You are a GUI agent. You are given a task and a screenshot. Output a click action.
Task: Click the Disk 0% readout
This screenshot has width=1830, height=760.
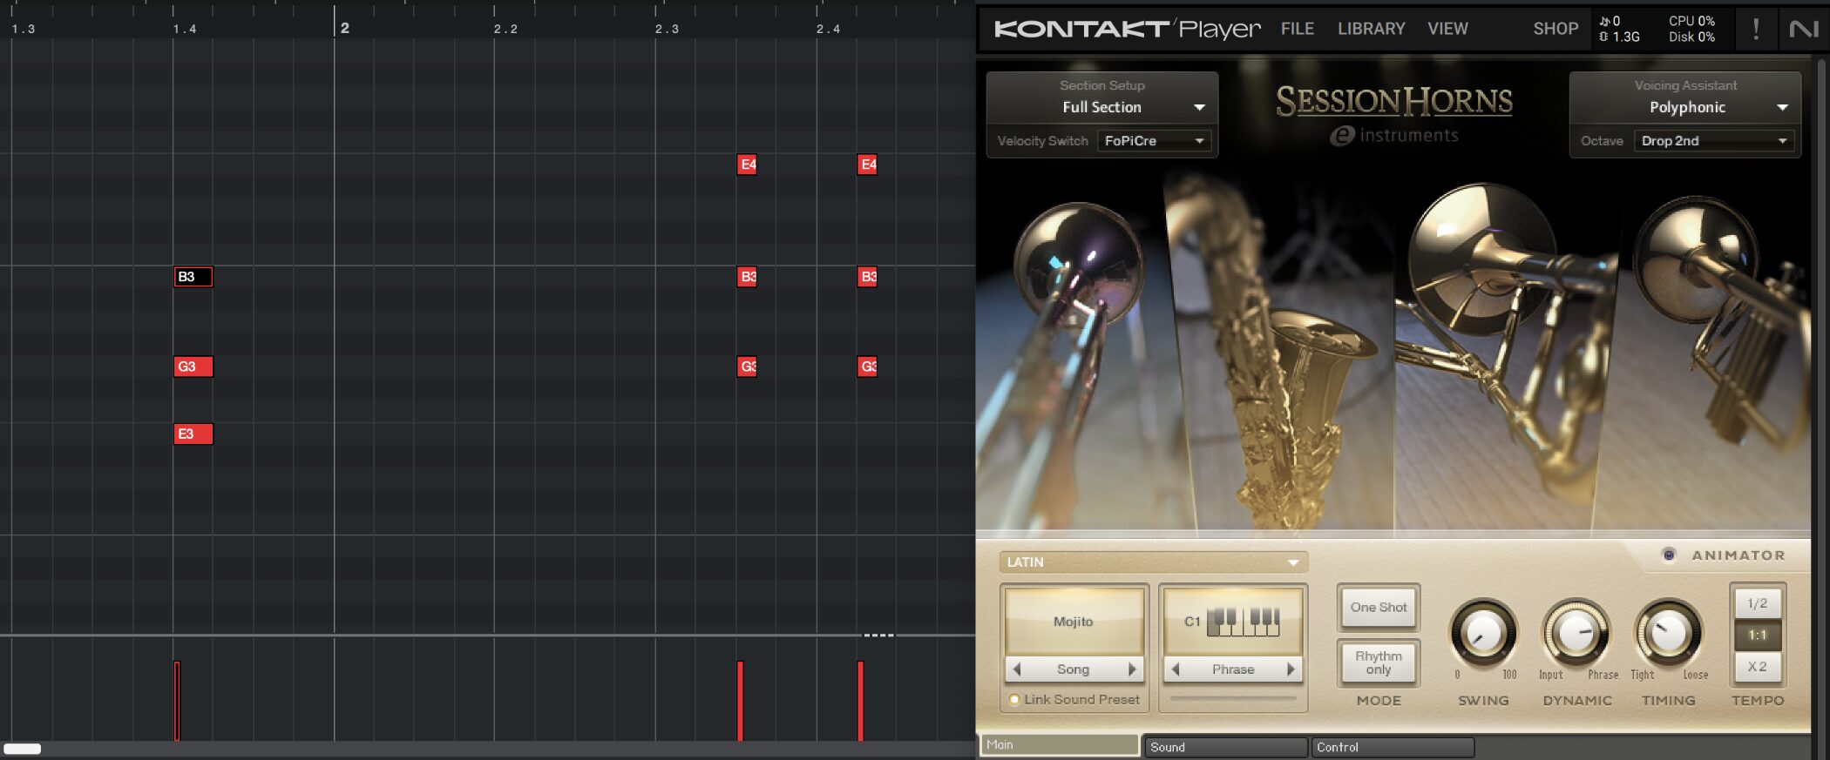pos(1691,37)
